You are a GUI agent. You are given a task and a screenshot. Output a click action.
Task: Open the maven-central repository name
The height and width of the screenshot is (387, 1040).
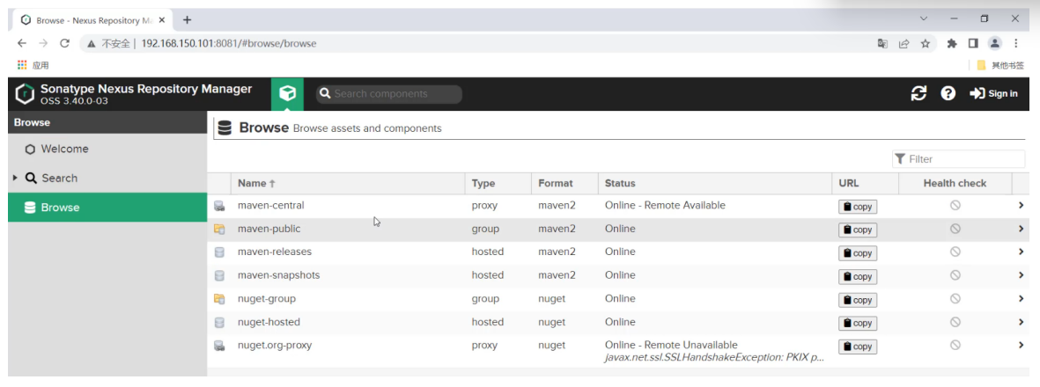[270, 206]
